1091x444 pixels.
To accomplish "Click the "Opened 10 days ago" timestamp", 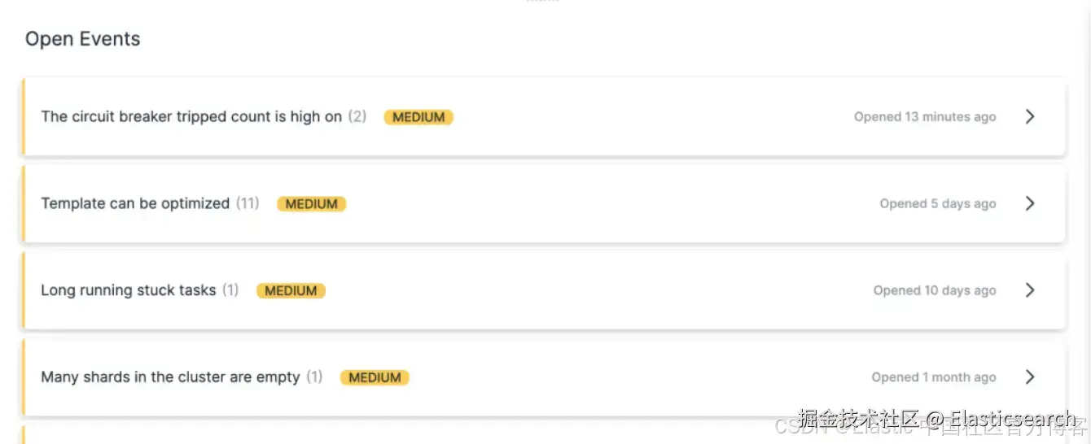I will (935, 291).
